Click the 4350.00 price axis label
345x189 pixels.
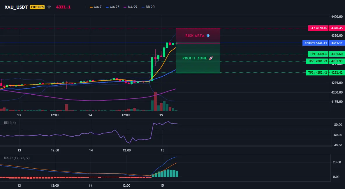(337, 36)
